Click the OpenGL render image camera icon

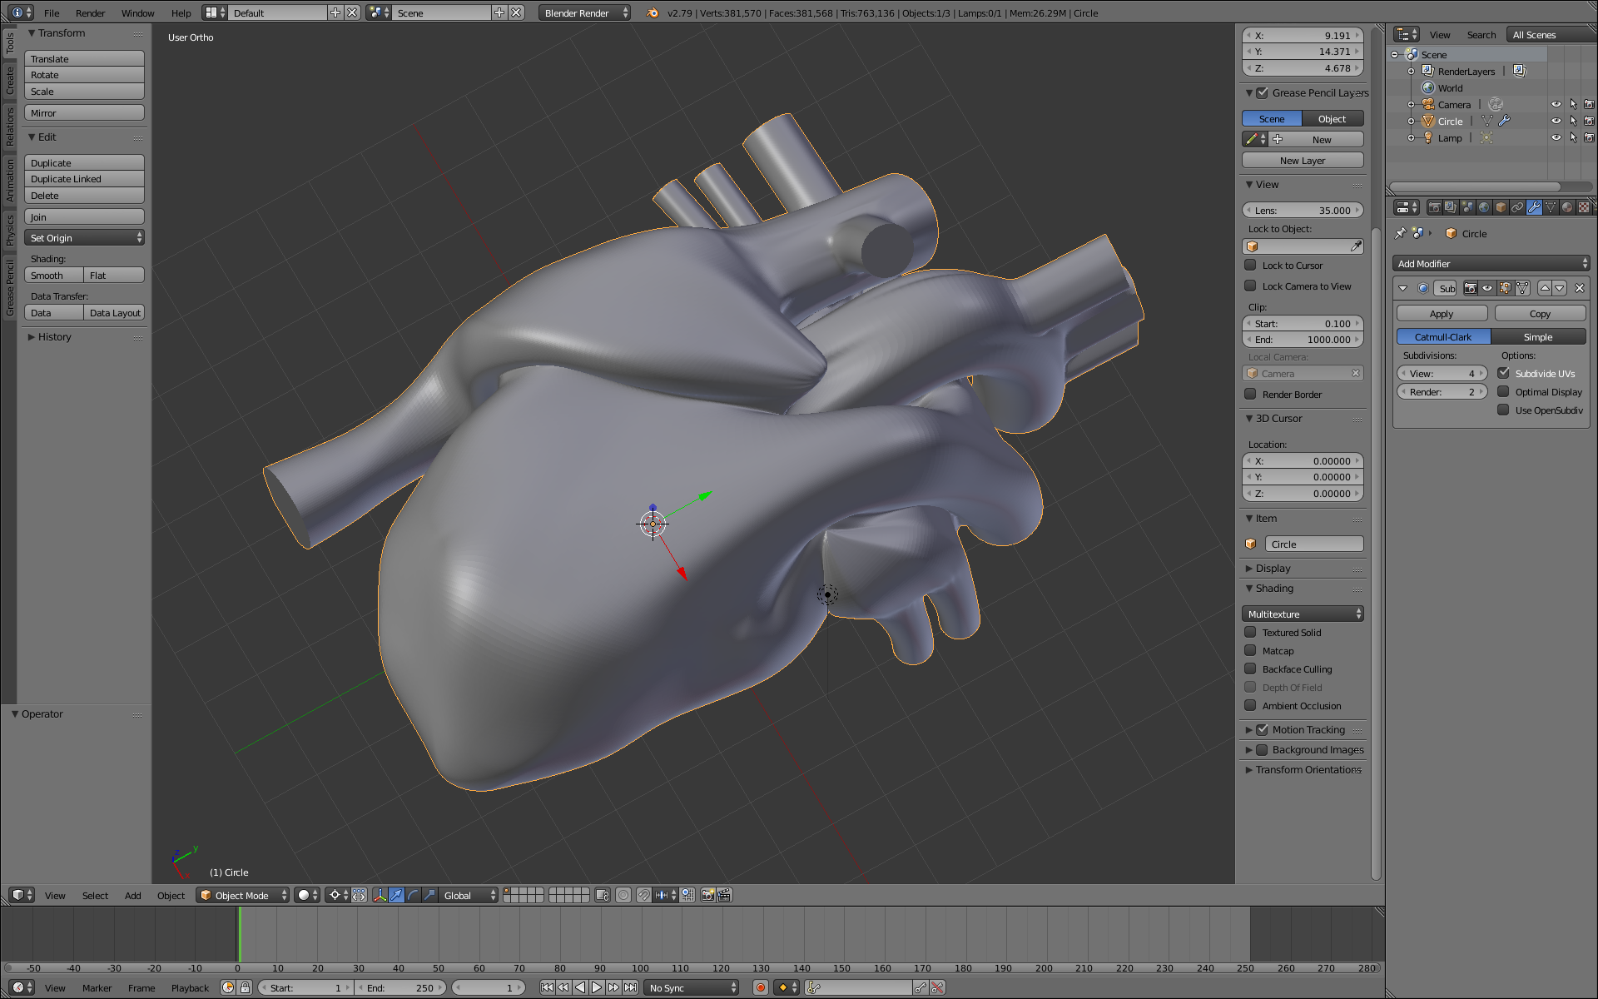(708, 895)
